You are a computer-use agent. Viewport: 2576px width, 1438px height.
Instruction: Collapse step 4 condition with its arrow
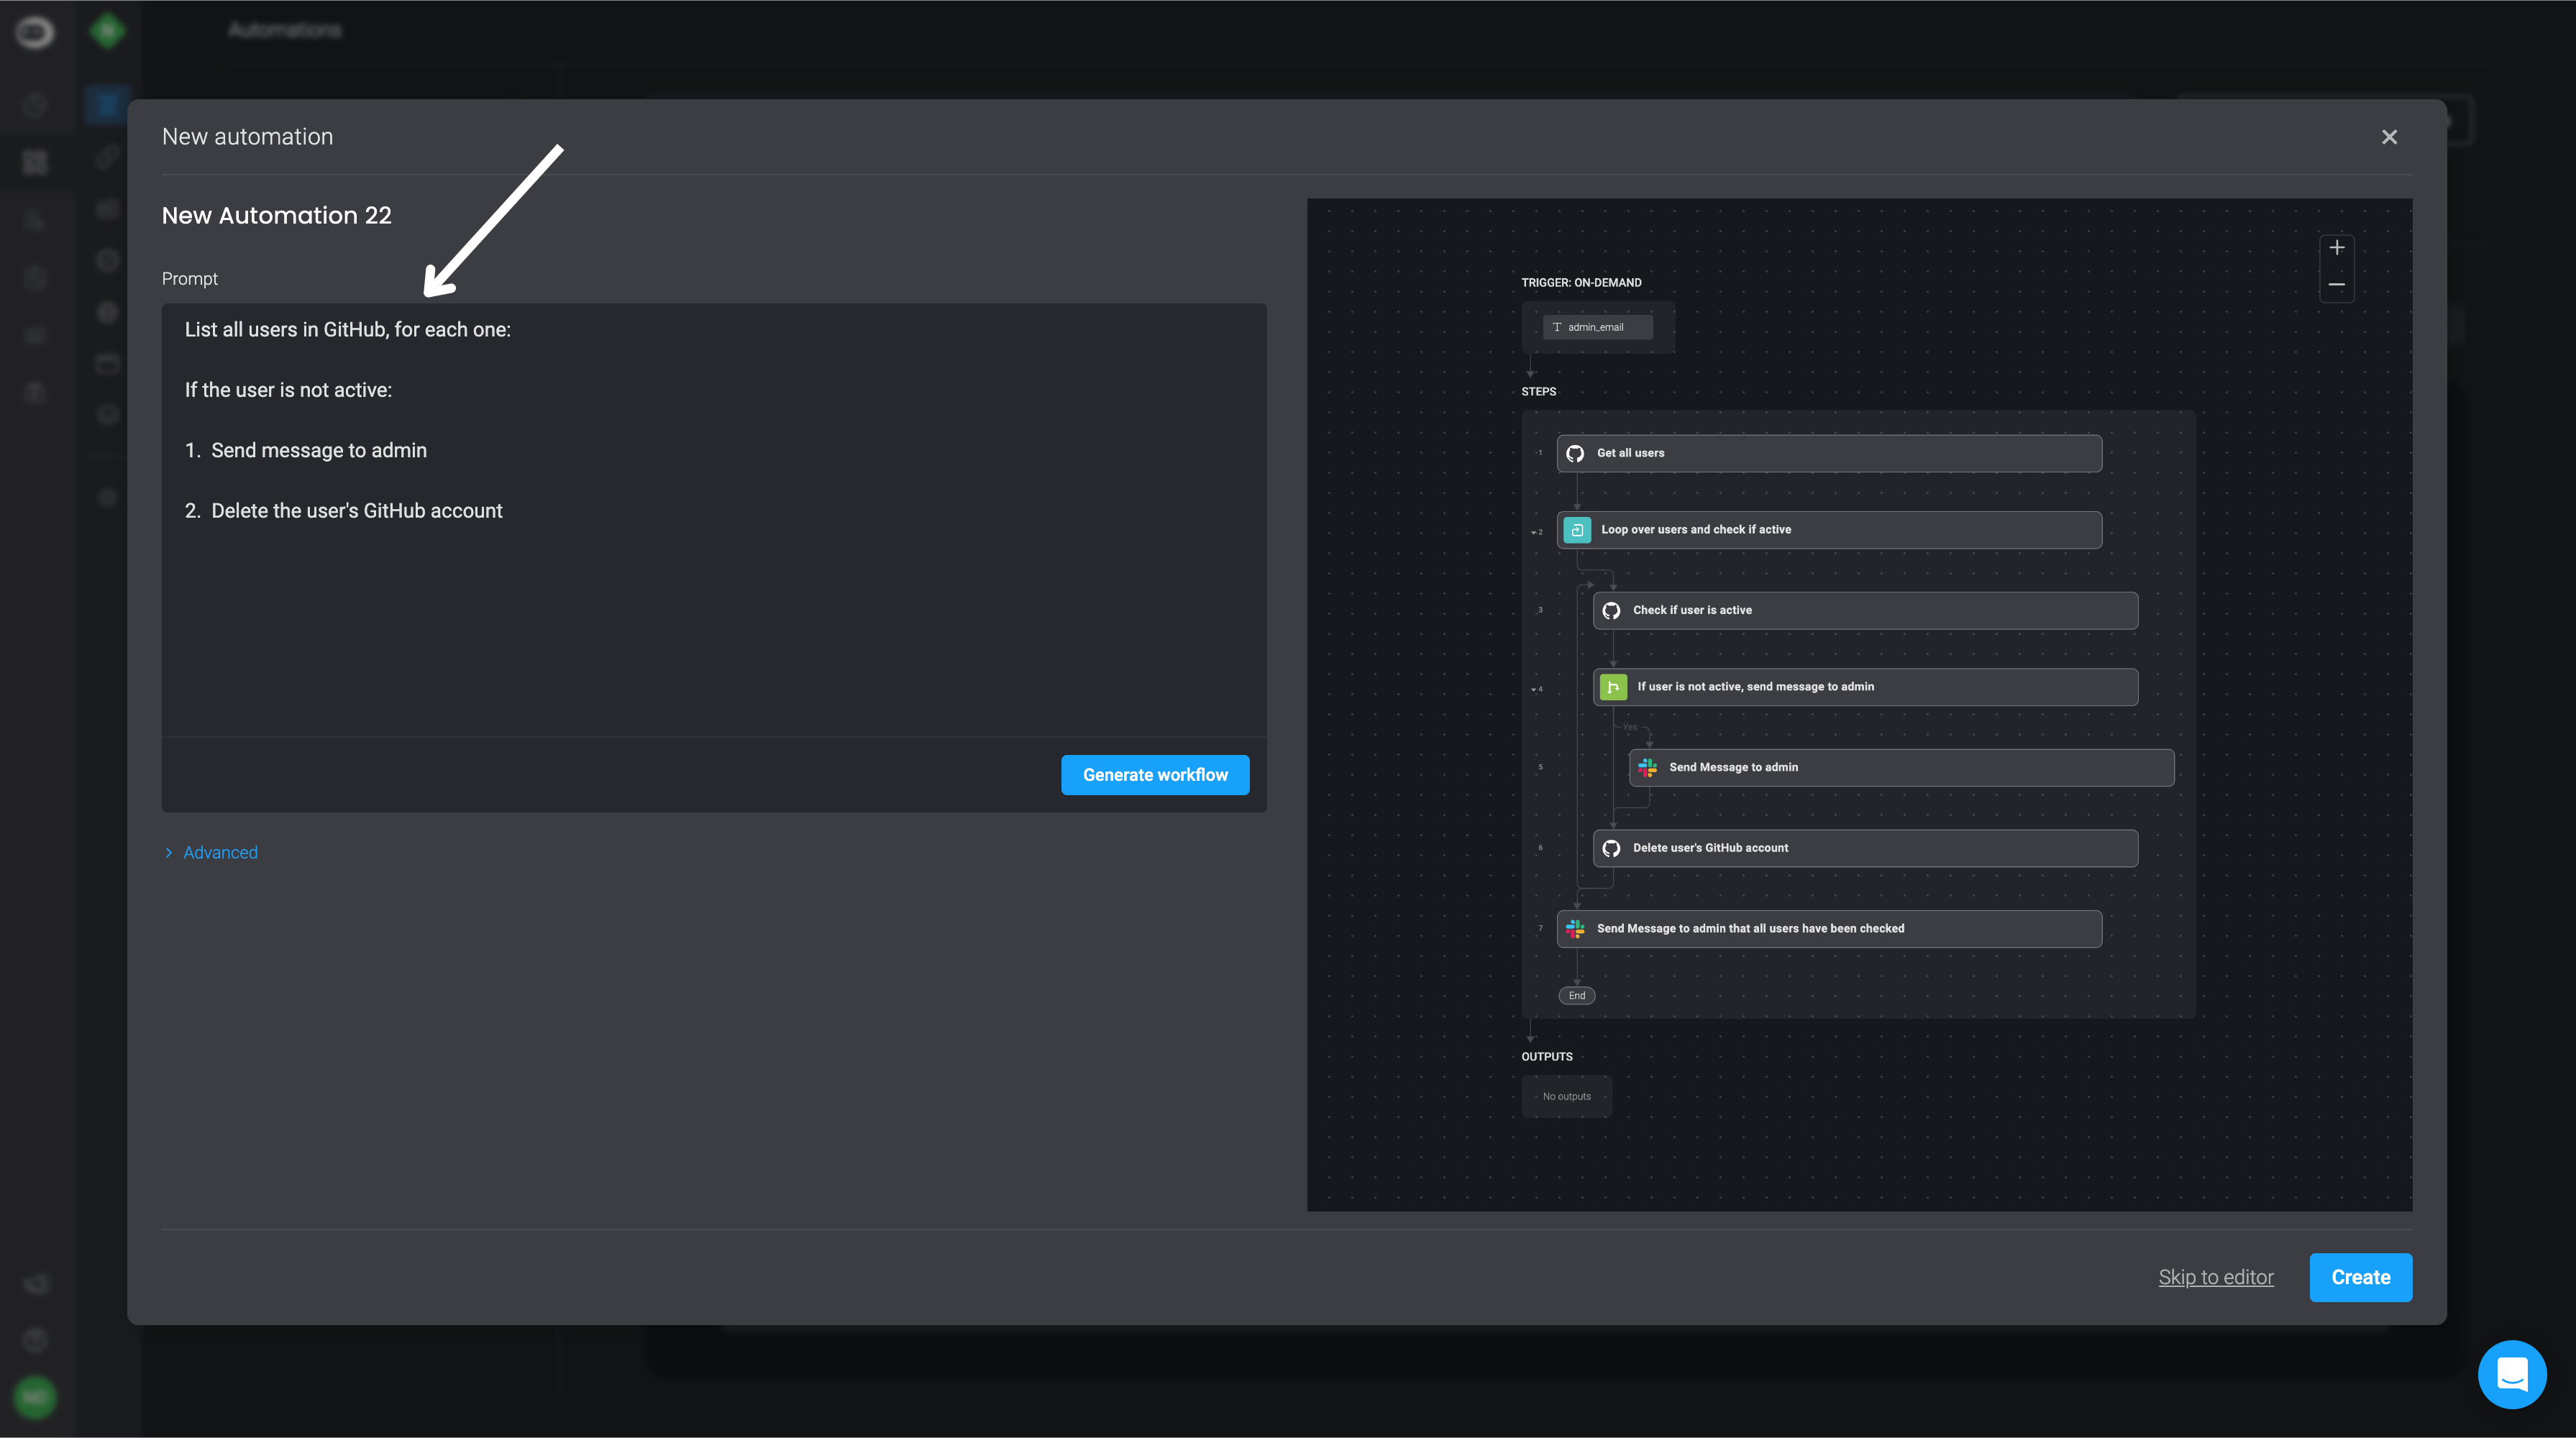click(x=1534, y=689)
